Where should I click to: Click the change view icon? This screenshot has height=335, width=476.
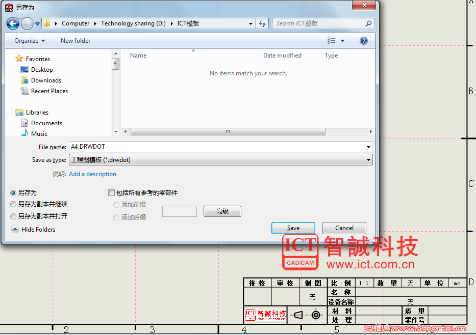click(331, 41)
